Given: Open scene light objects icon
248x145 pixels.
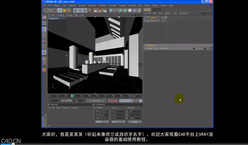Looking at the screenshot, I should click(x=130, y=11).
